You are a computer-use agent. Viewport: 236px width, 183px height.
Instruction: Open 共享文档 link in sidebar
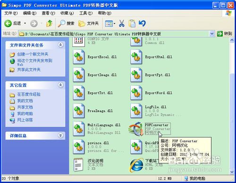point(25,107)
